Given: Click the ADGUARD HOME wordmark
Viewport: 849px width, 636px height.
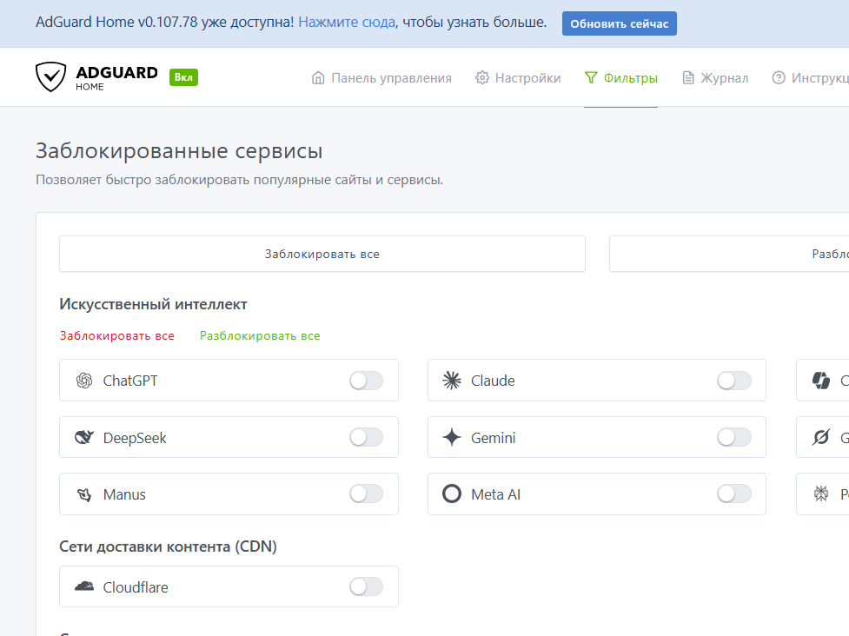Looking at the screenshot, I should pos(116,78).
